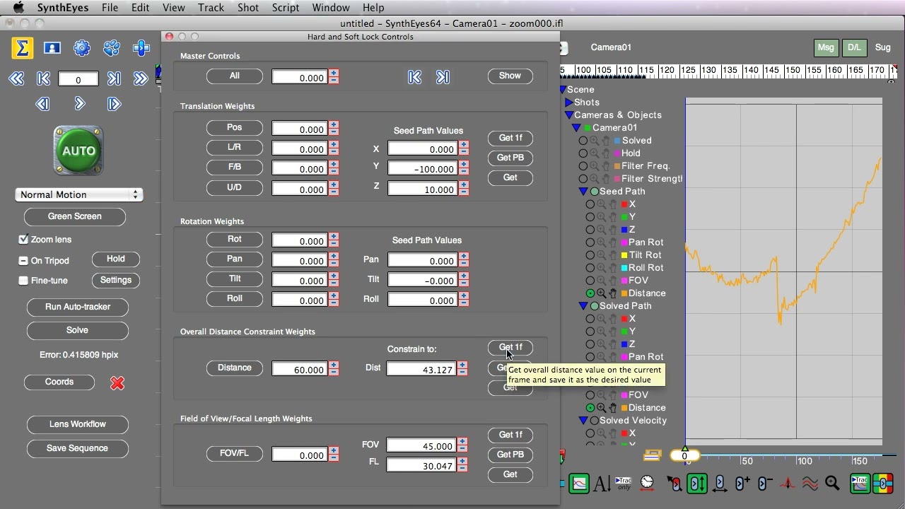
Task: Click the blue tracker cross icon
Action: pyautogui.click(x=141, y=48)
